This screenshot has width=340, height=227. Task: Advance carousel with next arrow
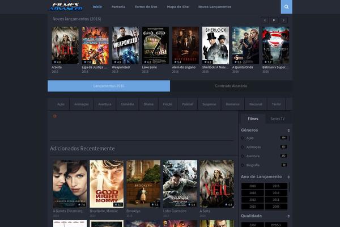click(283, 20)
